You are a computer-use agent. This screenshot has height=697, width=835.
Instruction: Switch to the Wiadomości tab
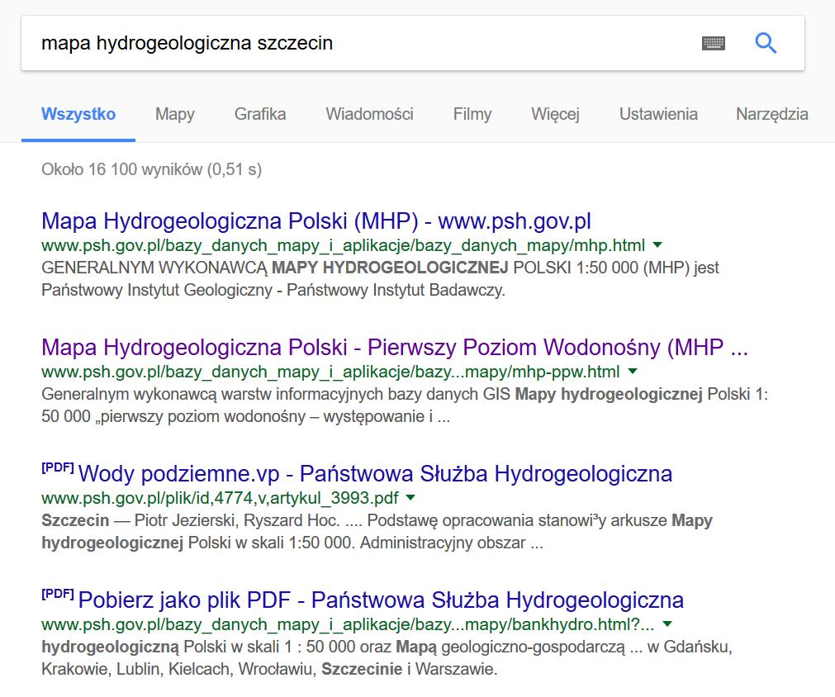[369, 114]
